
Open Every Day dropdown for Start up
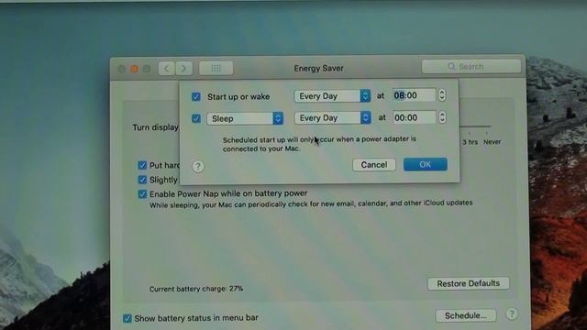click(x=332, y=95)
